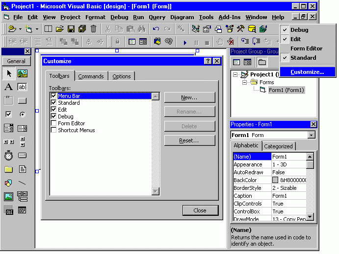Switch to the Commands tab
This screenshot has width=339, height=254.
[91, 76]
